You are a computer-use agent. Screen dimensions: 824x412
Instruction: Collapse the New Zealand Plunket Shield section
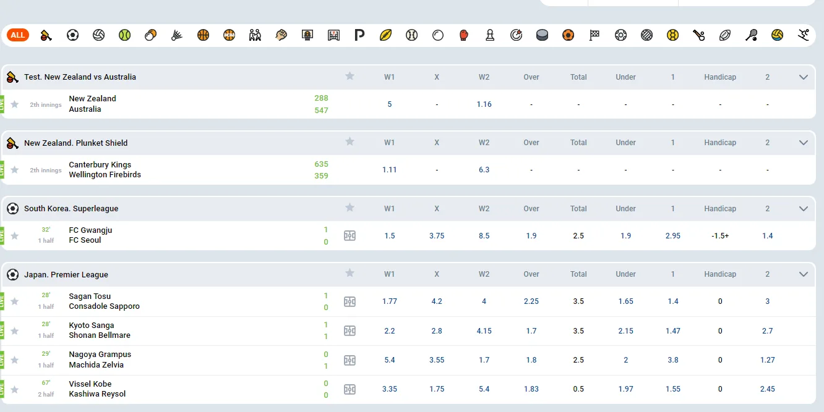(x=804, y=143)
